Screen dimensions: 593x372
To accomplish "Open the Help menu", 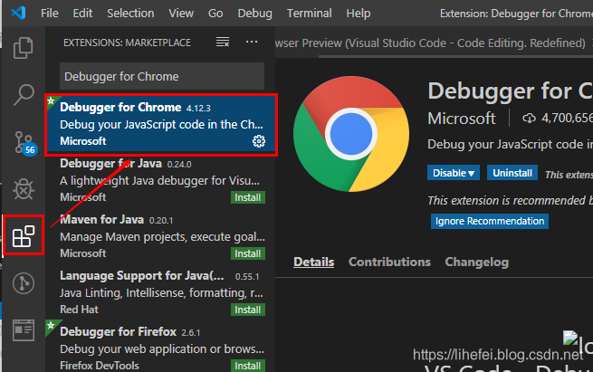I will tap(359, 14).
